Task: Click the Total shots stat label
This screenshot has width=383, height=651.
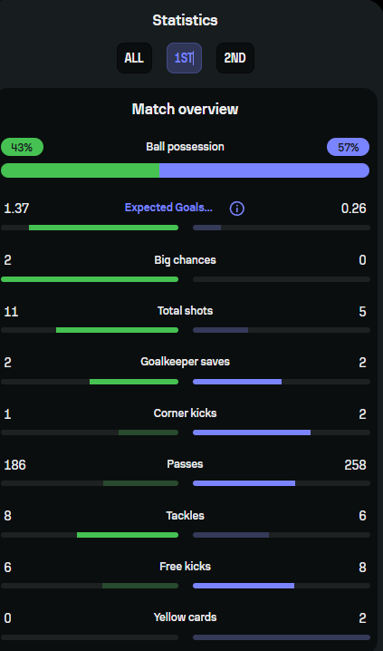Action: (185, 311)
